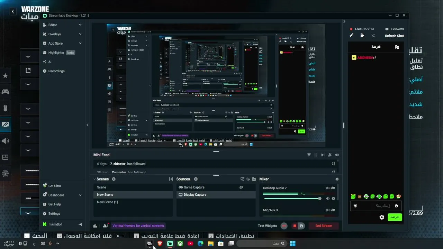Image resolution: width=443 pixels, height=249 pixels.
Task: Click Vertical themes for vertical streams banner
Action: [x=138, y=226]
